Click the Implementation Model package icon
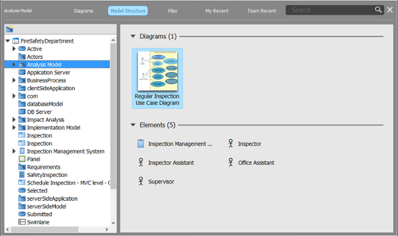398x236 pixels. coord(22,127)
